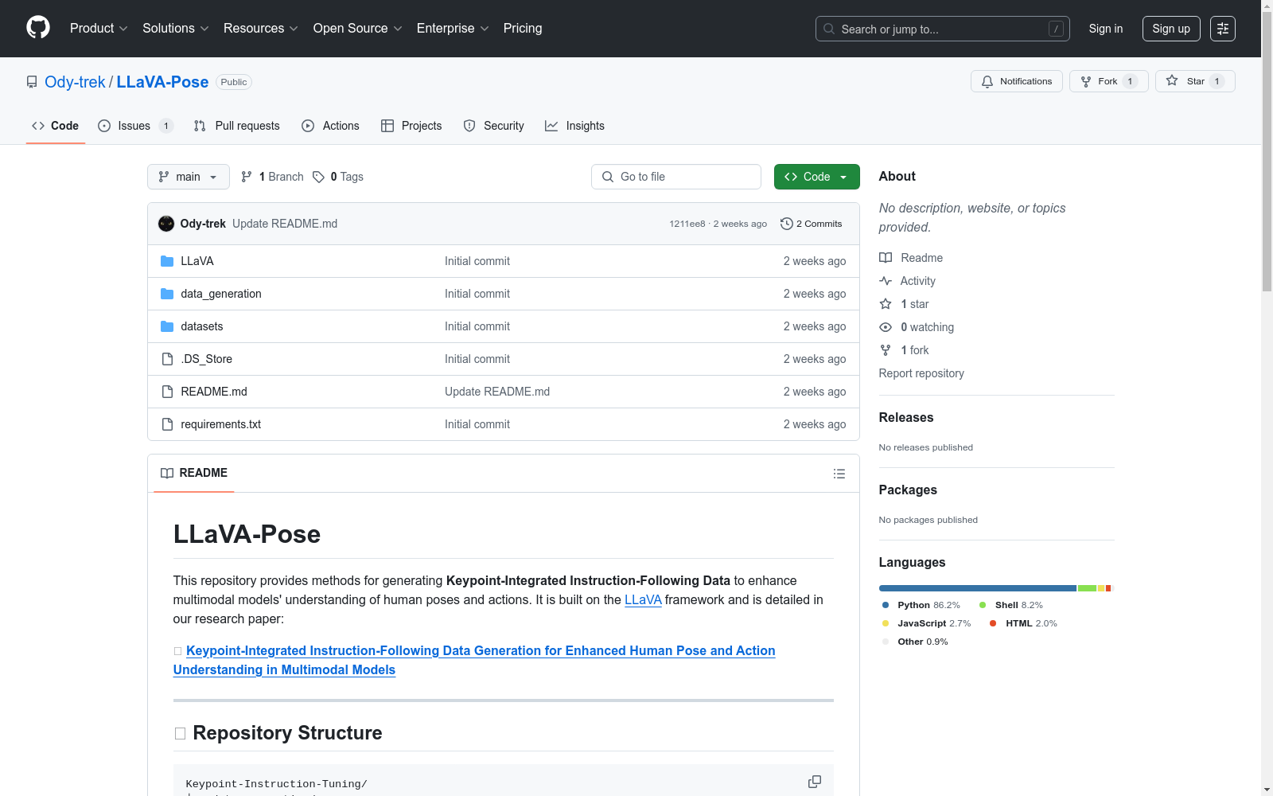The height and width of the screenshot is (796, 1273).
Task: Expand the Product menu
Action: pyautogui.click(x=99, y=28)
